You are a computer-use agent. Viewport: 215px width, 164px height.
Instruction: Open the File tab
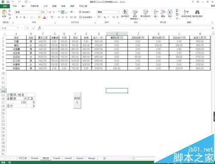(x=5, y=6)
